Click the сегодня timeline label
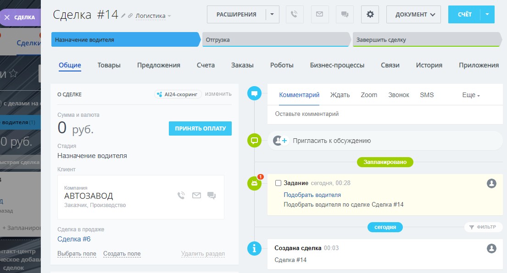 385,227
